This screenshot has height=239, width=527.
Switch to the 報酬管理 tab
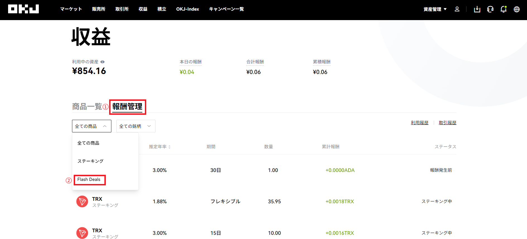click(x=127, y=106)
